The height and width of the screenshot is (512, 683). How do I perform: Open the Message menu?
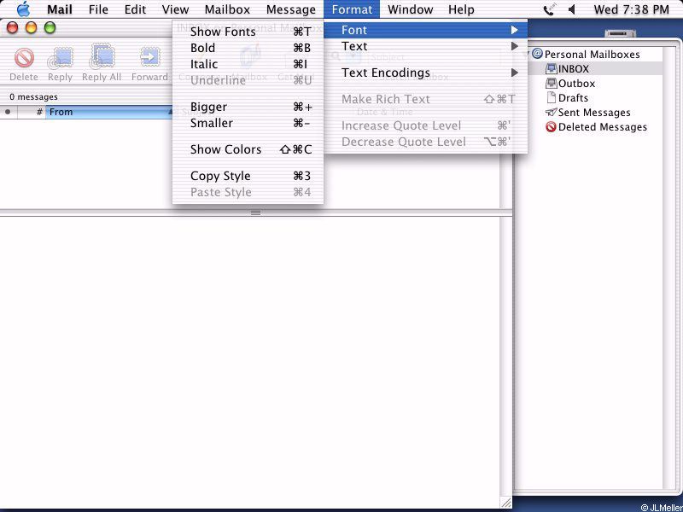pyautogui.click(x=291, y=9)
